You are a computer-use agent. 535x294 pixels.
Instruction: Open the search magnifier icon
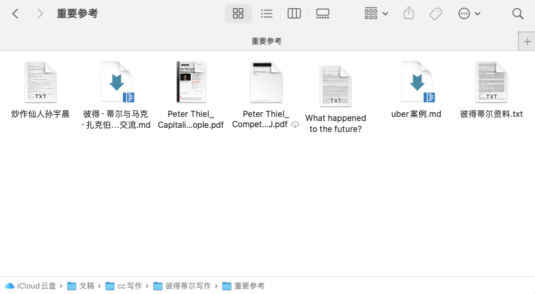518,14
